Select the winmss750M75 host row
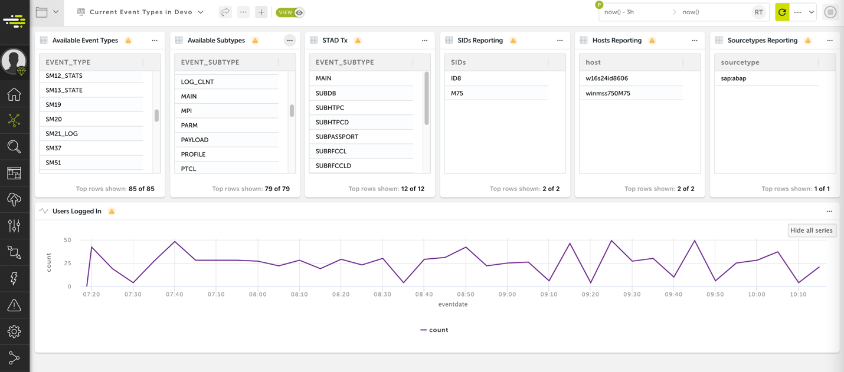This screenshot has height=372, width=844. (631, 93)
